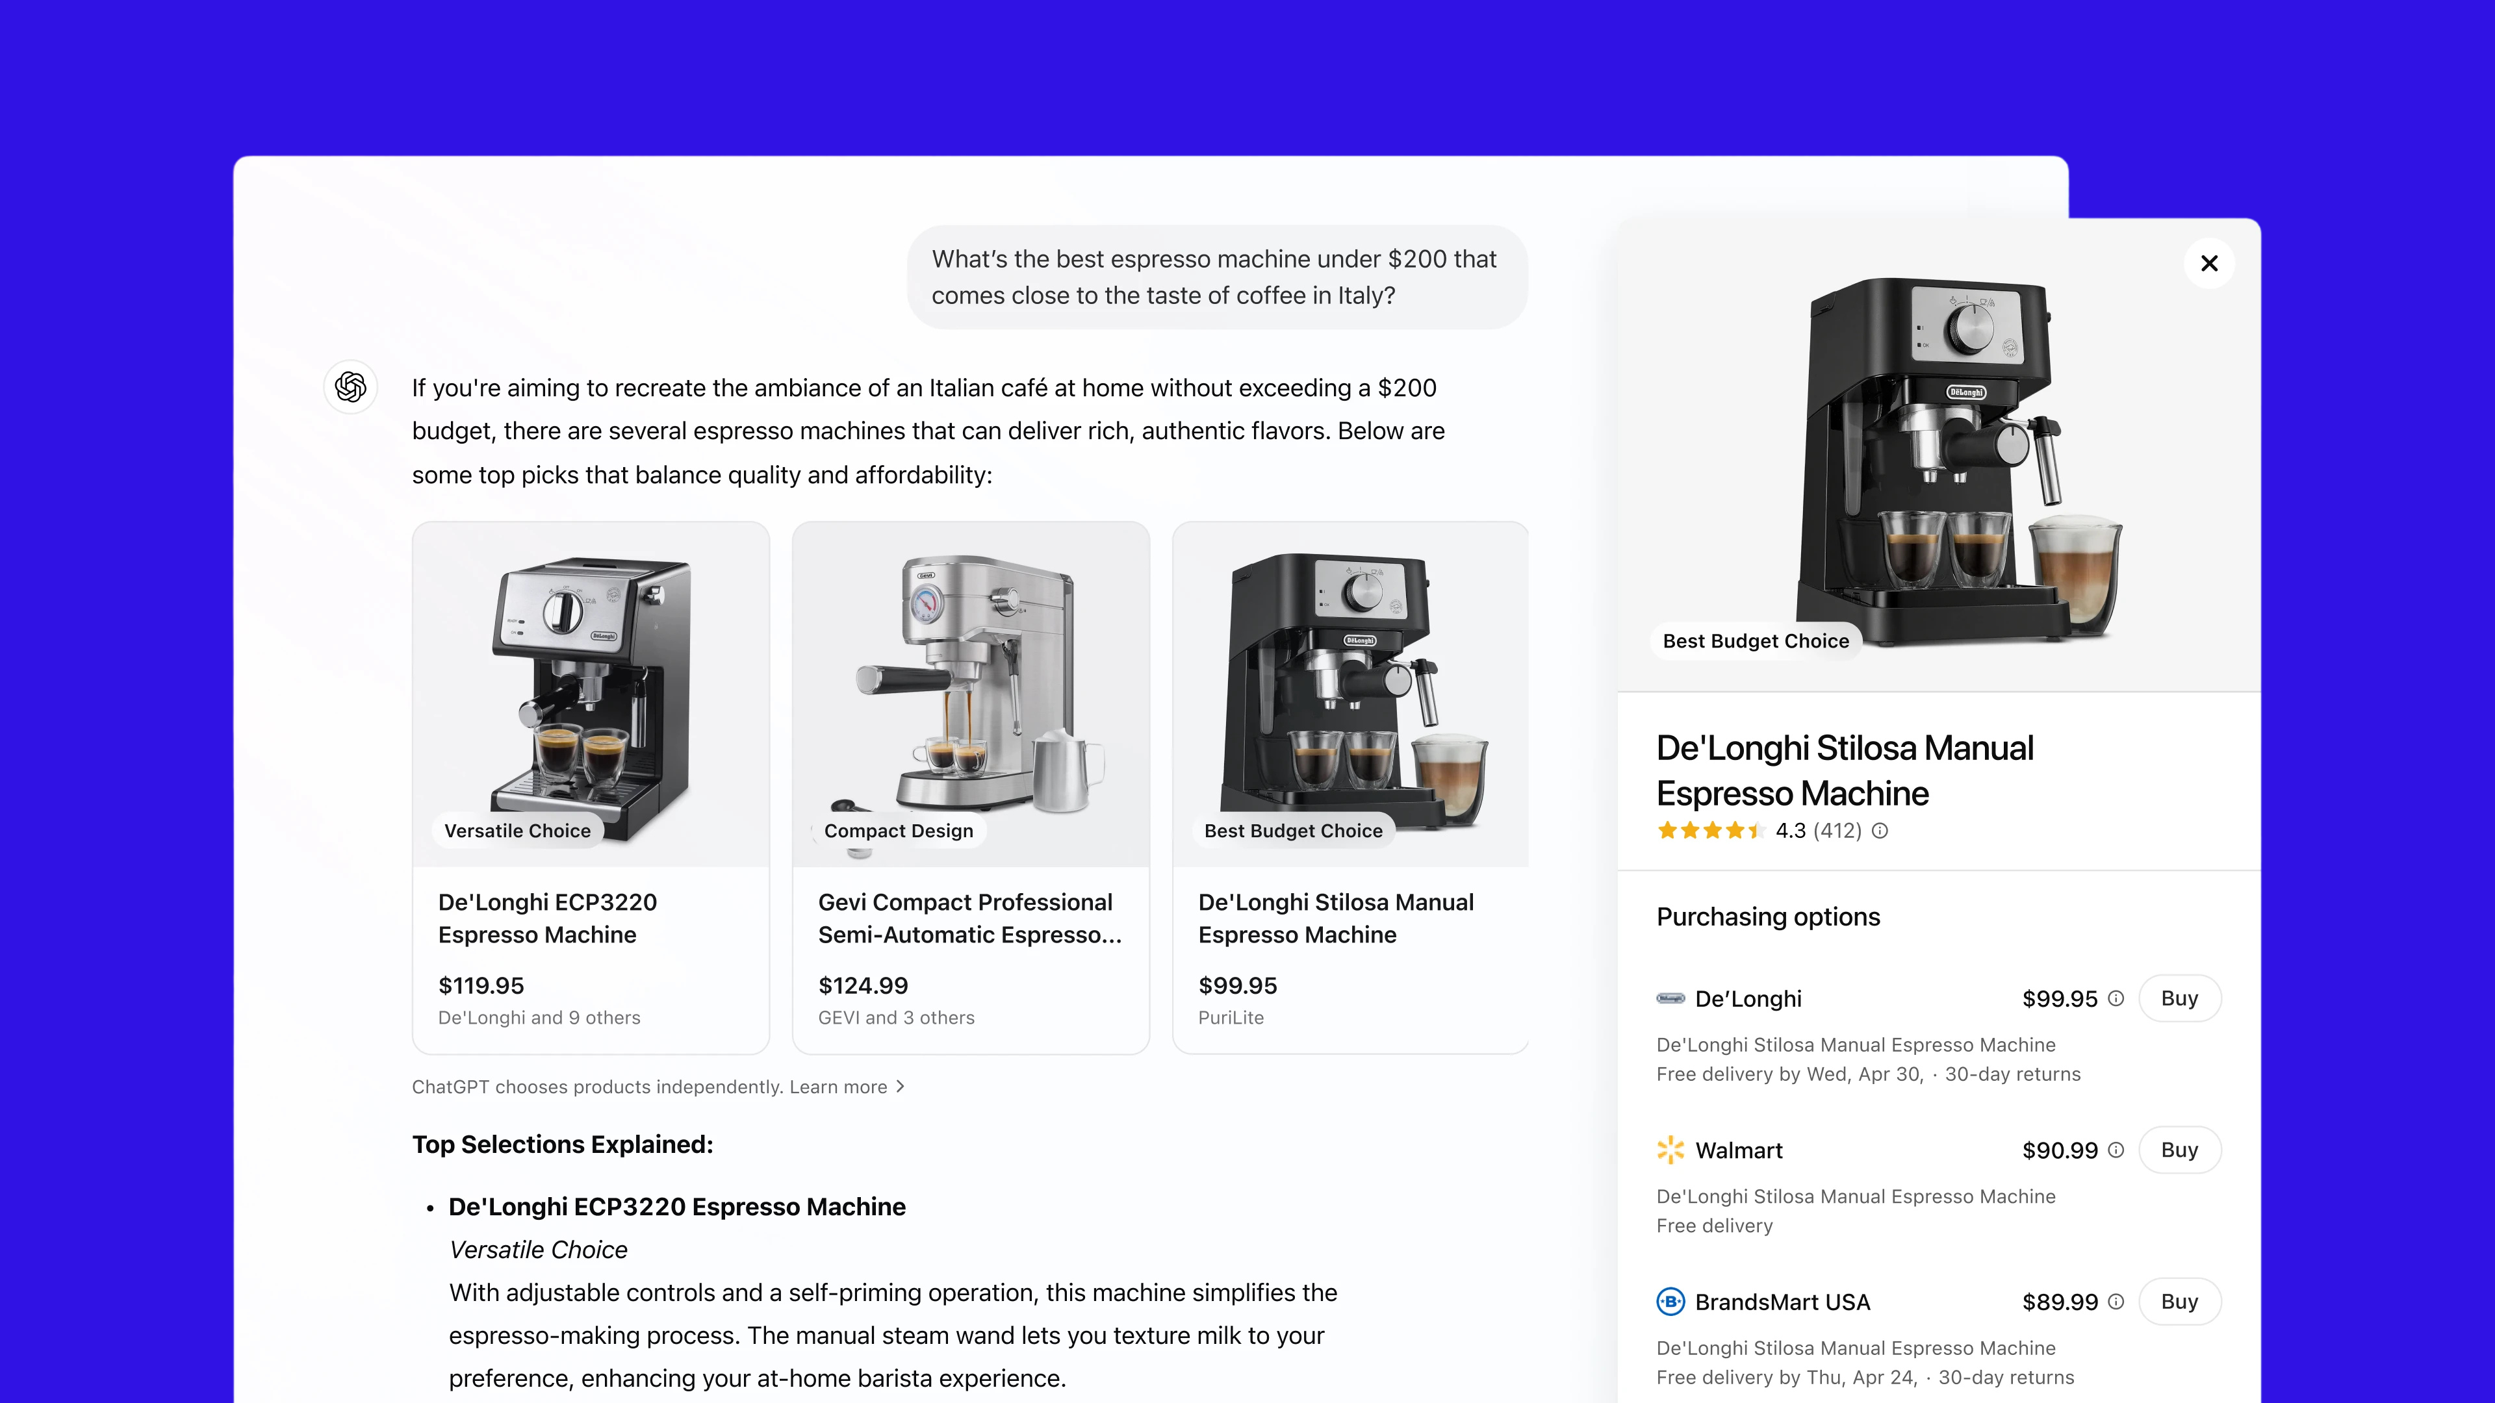Close the product detail panel
The height and width of the screenshot is (1403, 2495).
point(2209,263)
